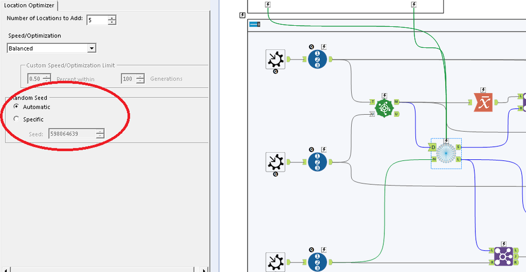Screen dimensions: 526x272
Task: Click lightning icon above Summarize tool
Action: pos(483,90)
